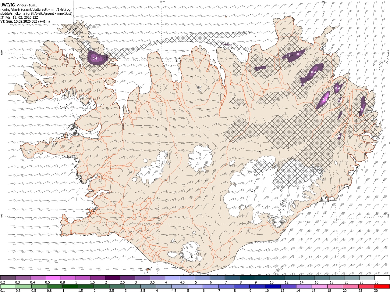Click the pale grey swatch labeled 25 in upper legend
The image size is (390, 293).
[367, 278]
